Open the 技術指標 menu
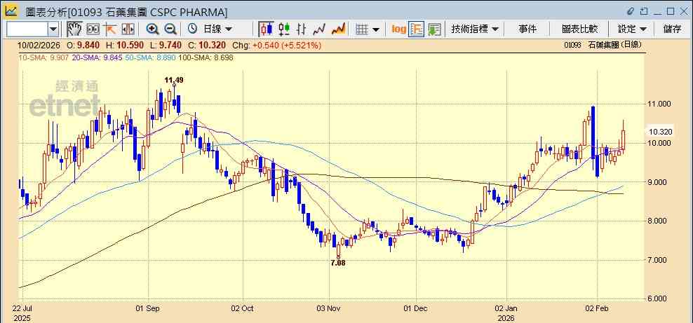Image resolution: width=693 pixels, height=323 pixels. tap(475, 29)
